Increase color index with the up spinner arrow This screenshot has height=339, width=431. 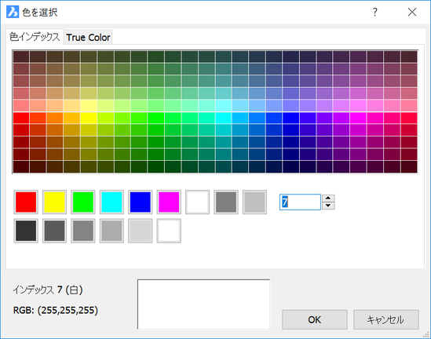click(x=328, y=199)
